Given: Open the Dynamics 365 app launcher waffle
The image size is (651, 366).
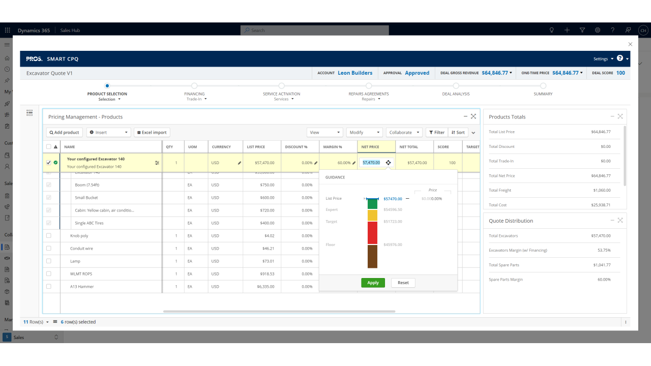Looking at the screenshot, I should [x=7, y=30].
